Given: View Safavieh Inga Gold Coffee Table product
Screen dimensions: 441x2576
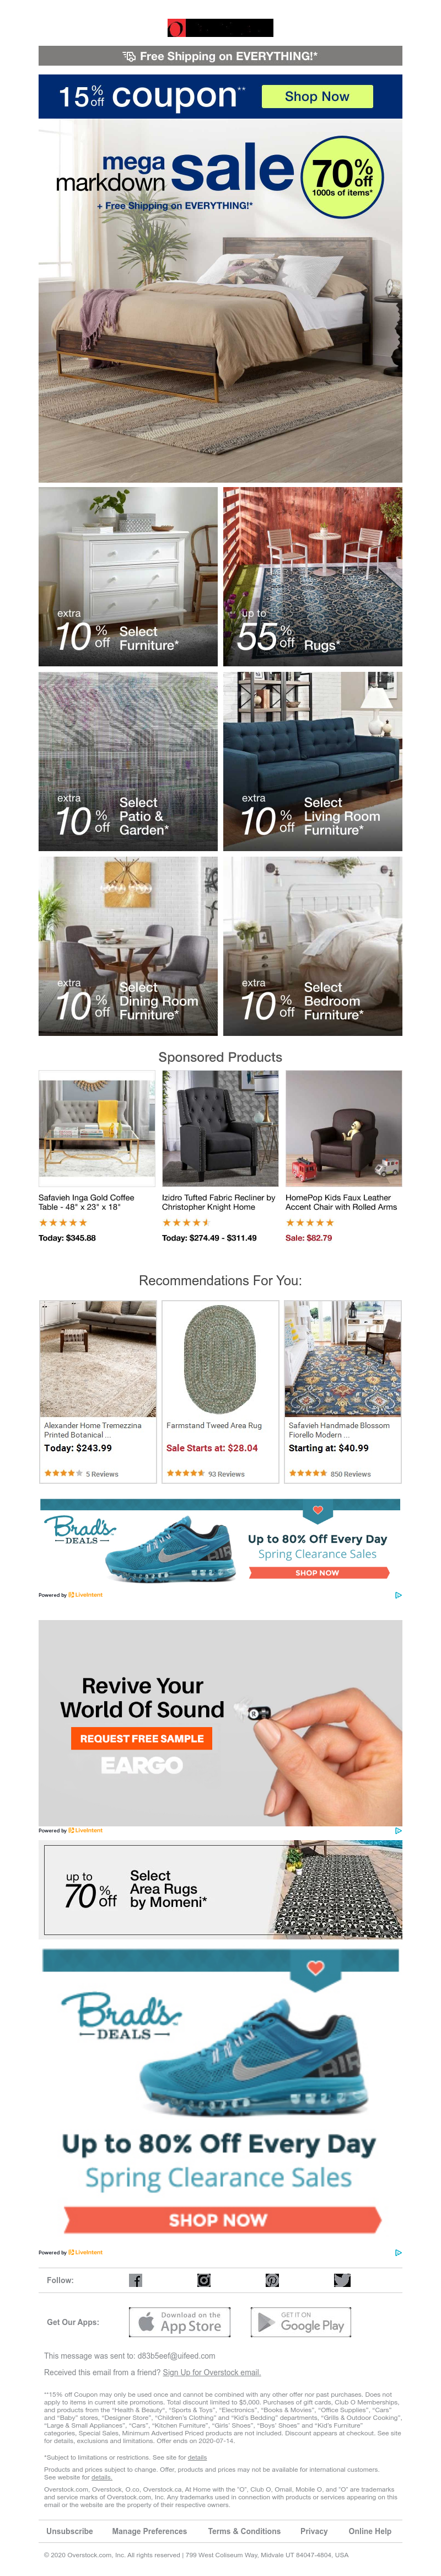Looking at the screenshot, I should click(x=97, y=1157).
